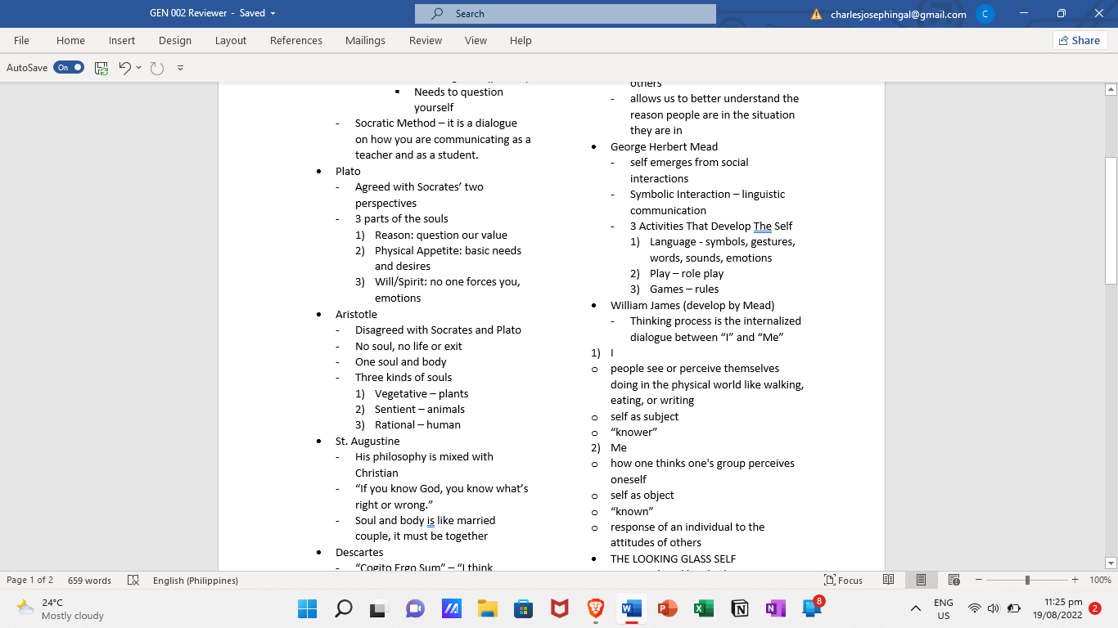Expand the Customize Quick Access Toolbar dropdown

(180, 68)
